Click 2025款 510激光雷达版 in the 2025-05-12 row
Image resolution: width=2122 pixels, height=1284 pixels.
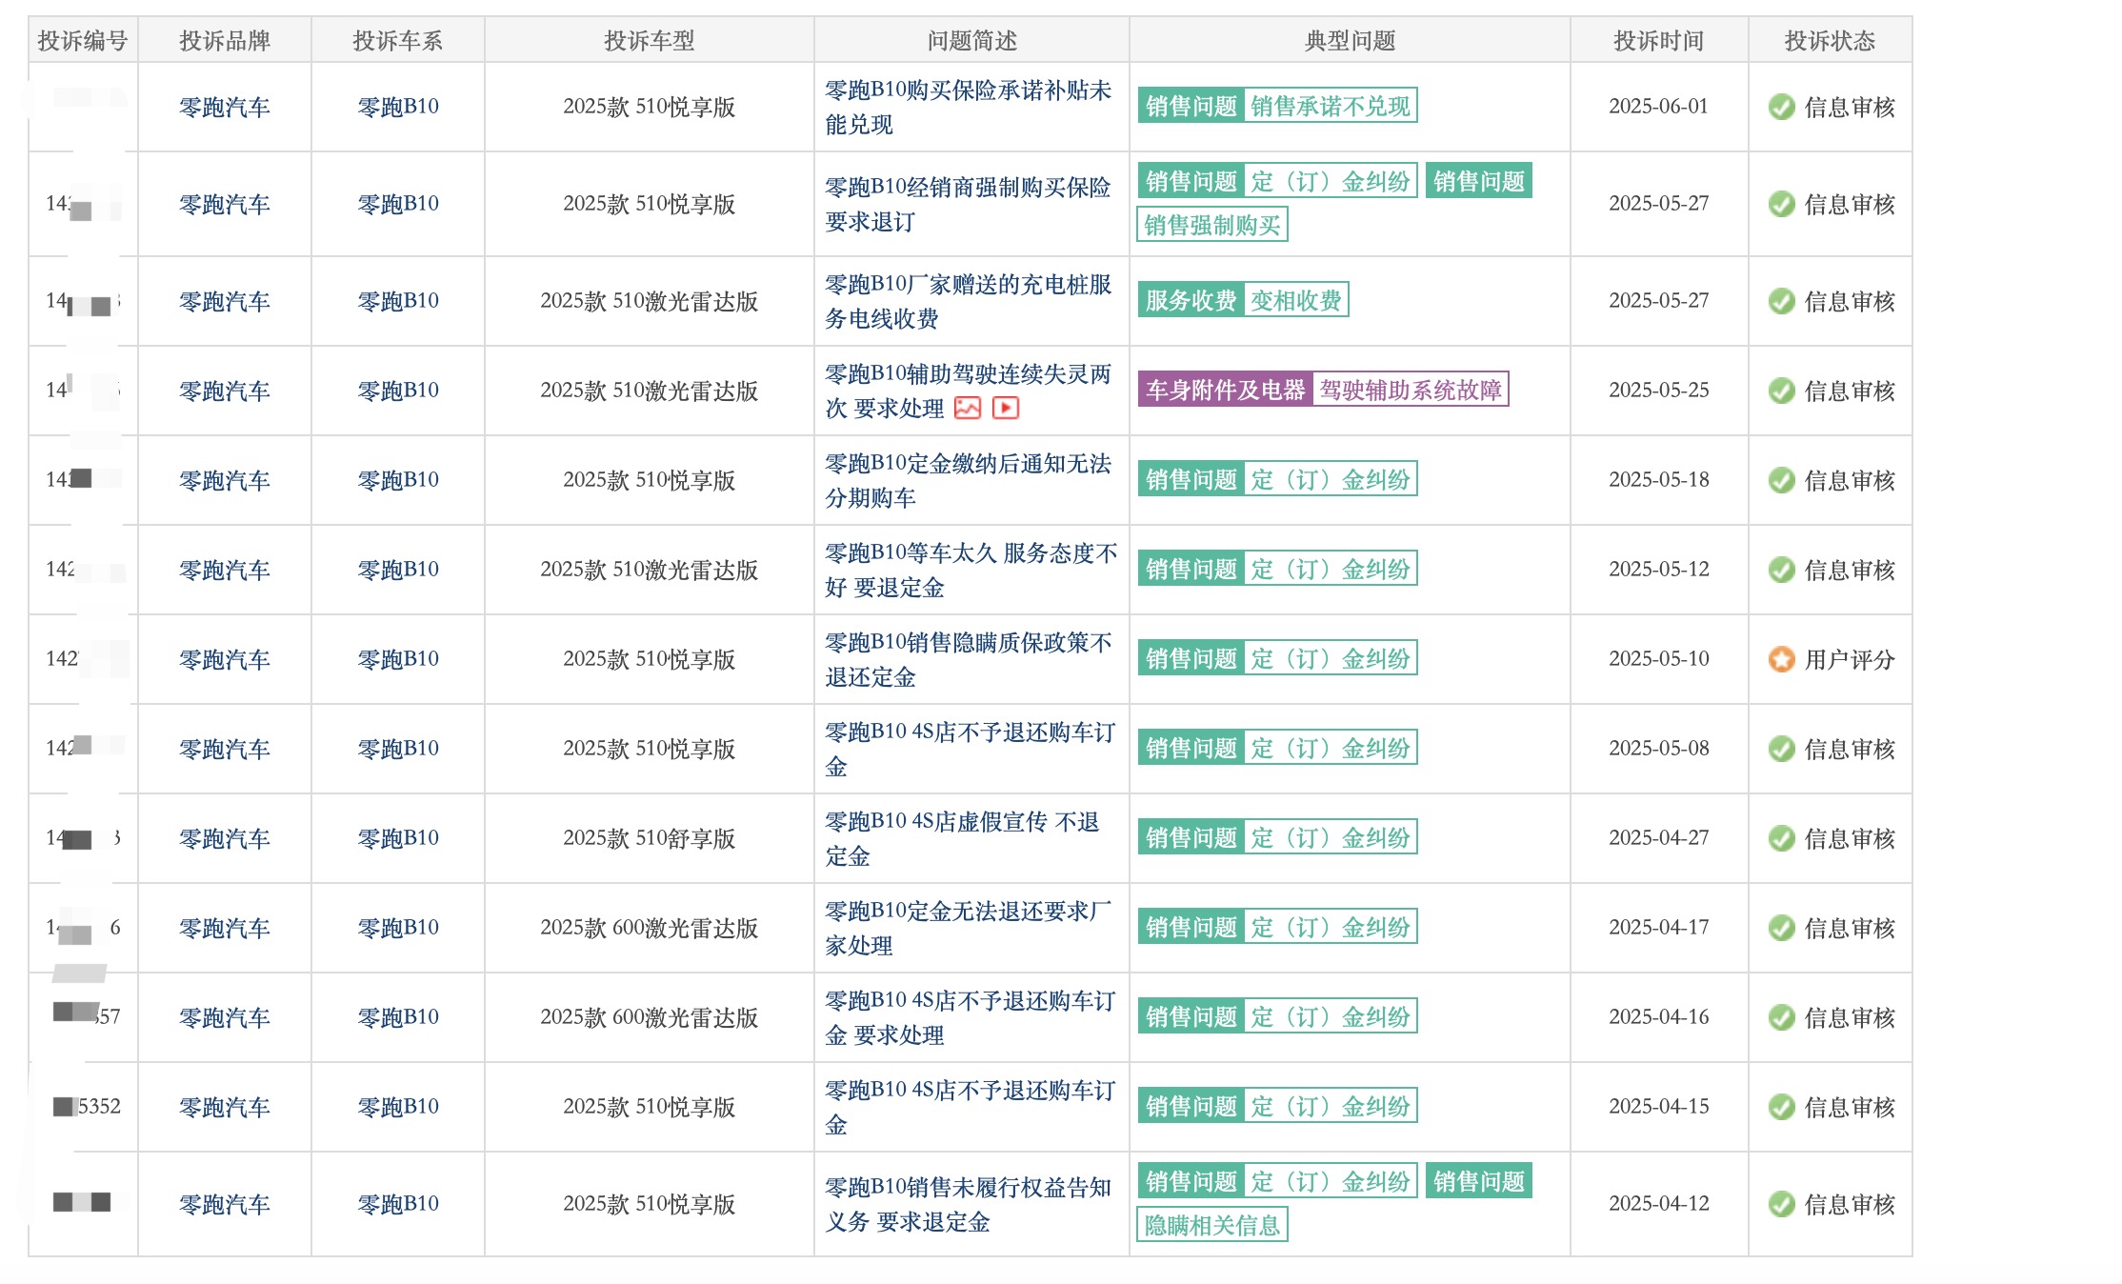[650, 570]
